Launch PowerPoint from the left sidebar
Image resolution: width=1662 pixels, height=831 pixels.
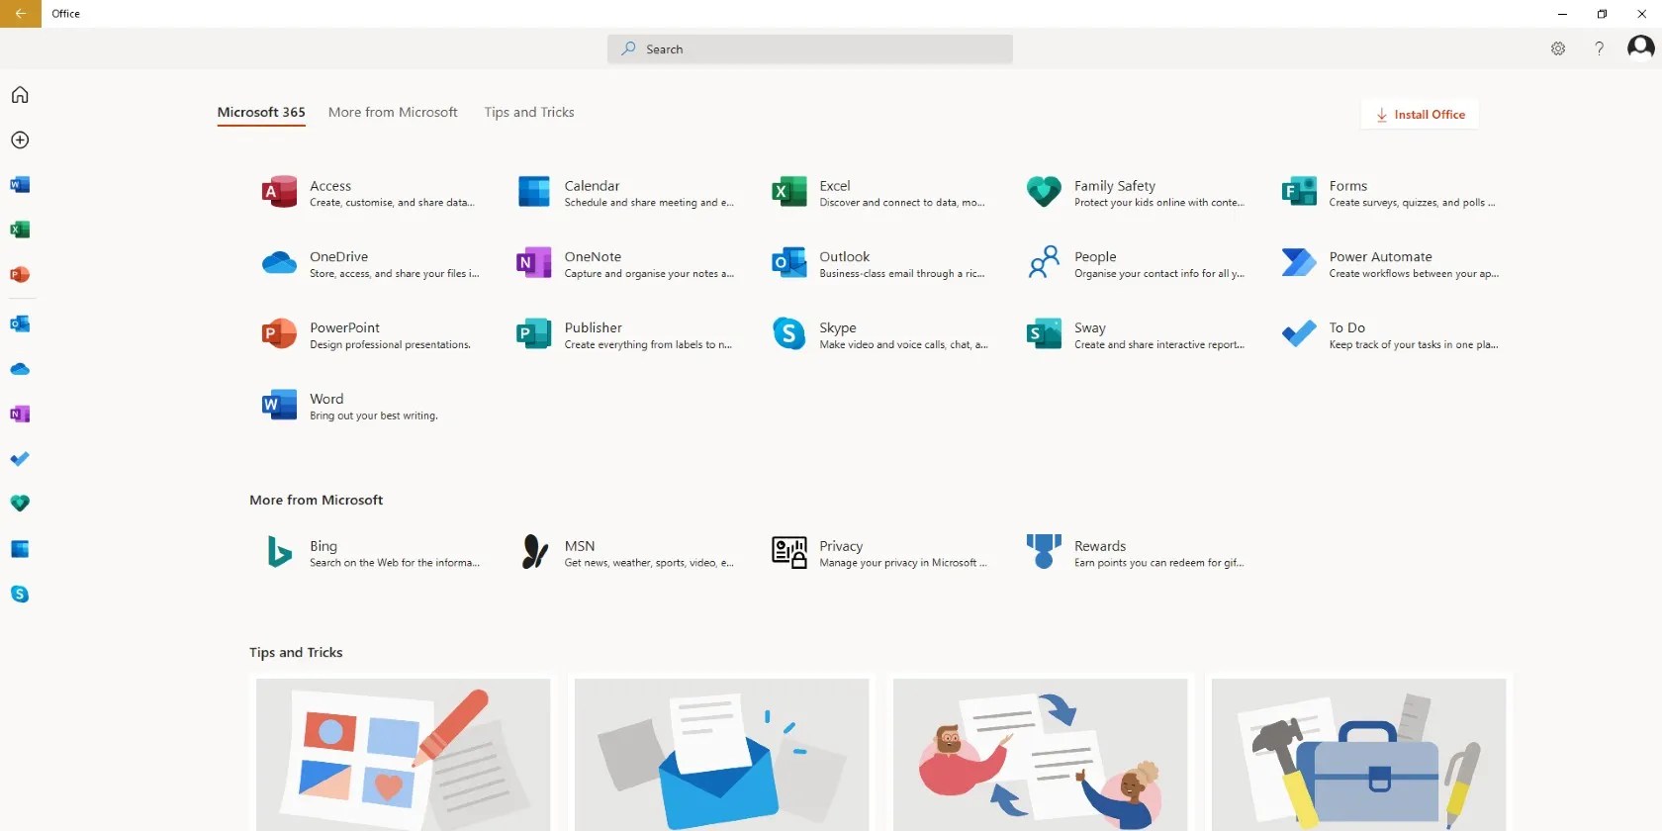pyautogui.click(x=20, y=274)
